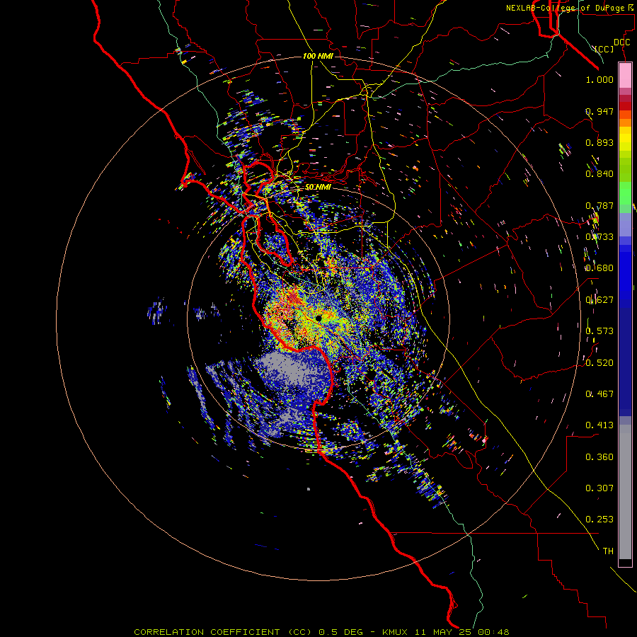637x637 pixels.
Task: Select the 0.947 scale value
Action: click(599, 111)
